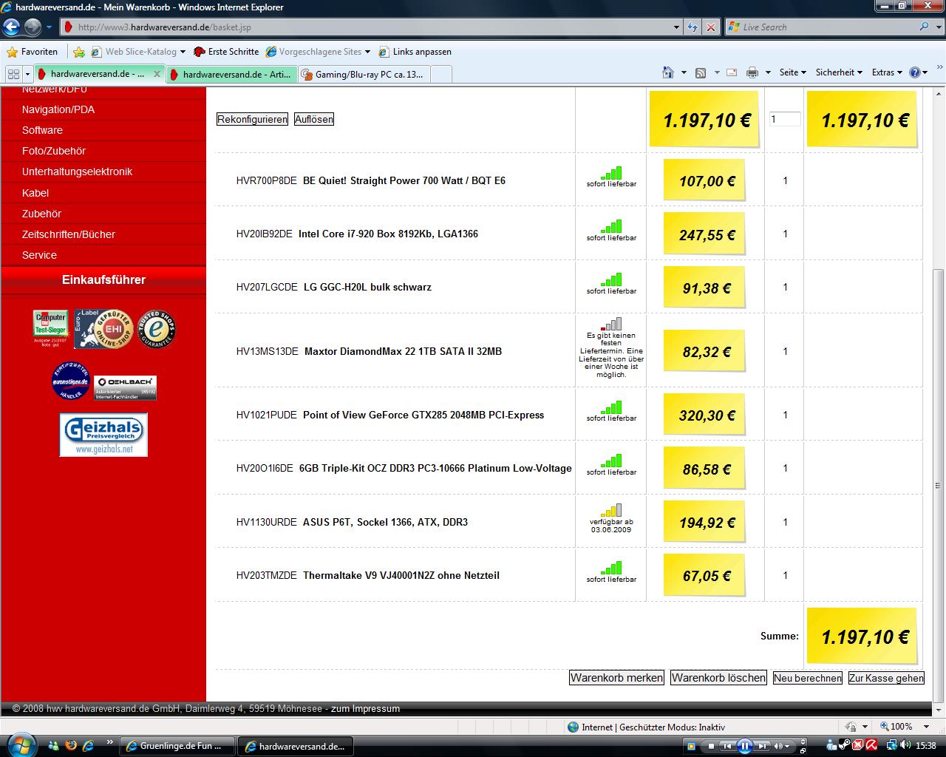This screenshot has height=757, width=946.
Task: Click the Computer Bild Test-Sieger badge
Action: (x=50, y=326)
